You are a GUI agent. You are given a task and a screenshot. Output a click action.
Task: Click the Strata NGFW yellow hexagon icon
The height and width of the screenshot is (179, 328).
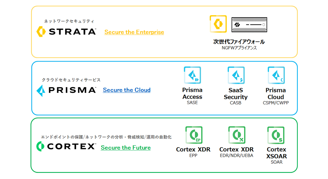pyautogui.click(x=218, y=24)
